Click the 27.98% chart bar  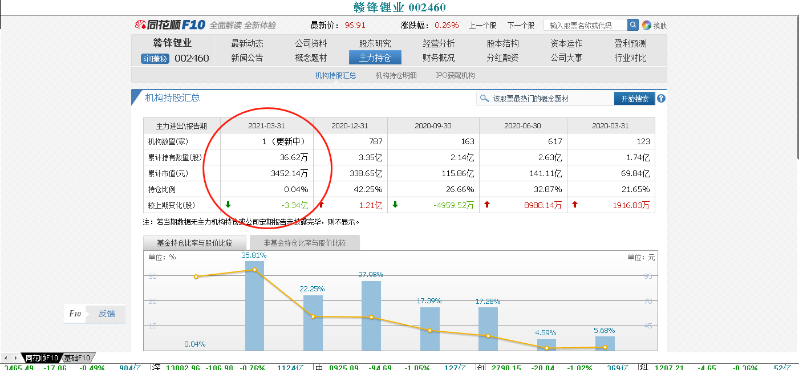(371, 316)
